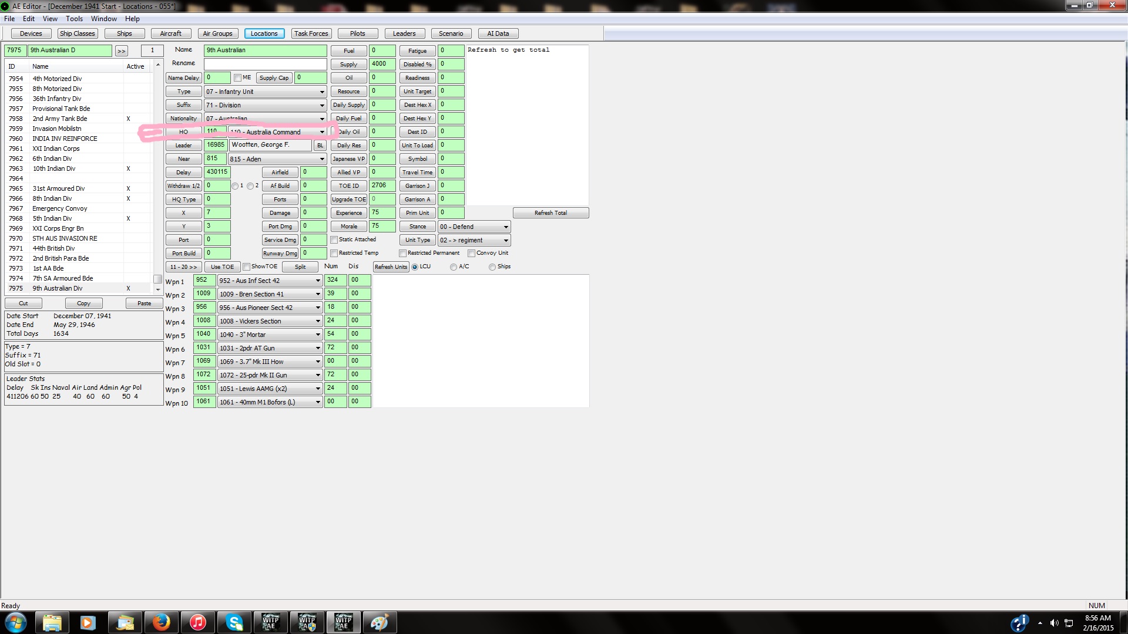Select the Ships radio button
Image resolution: width=1128 pixels, height=634 pixels.
(x=492, y=267)
